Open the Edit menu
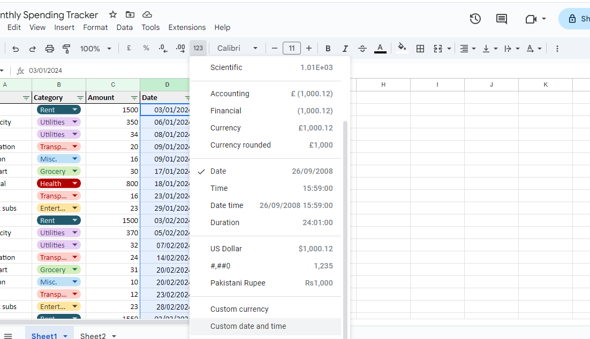The image size is (590, 339). pyautogui.click(x=14, y=27)
